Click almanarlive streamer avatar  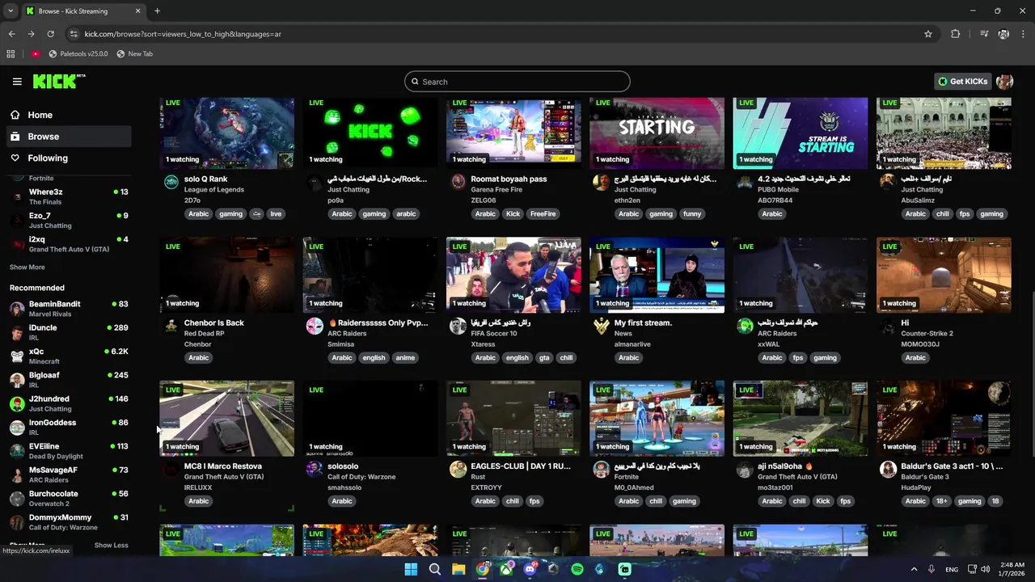(x=601, y=326)
